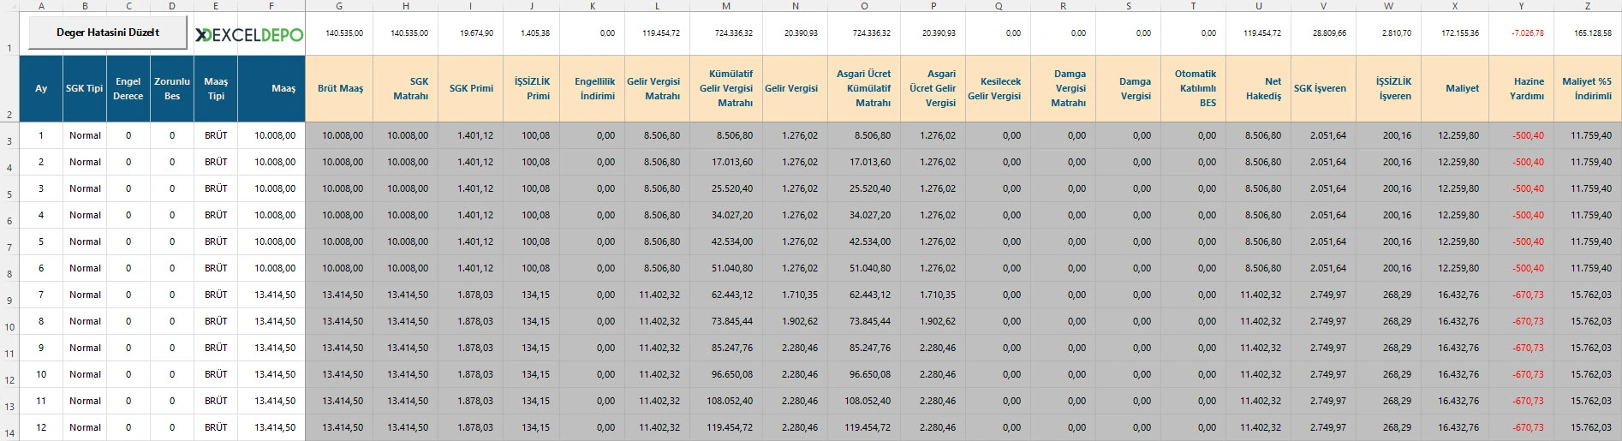Select 96.650,08 in Kümülatif Gelir Vergisi Matrahı
This screenshot has height=441, width=1622.
(726, 374)
